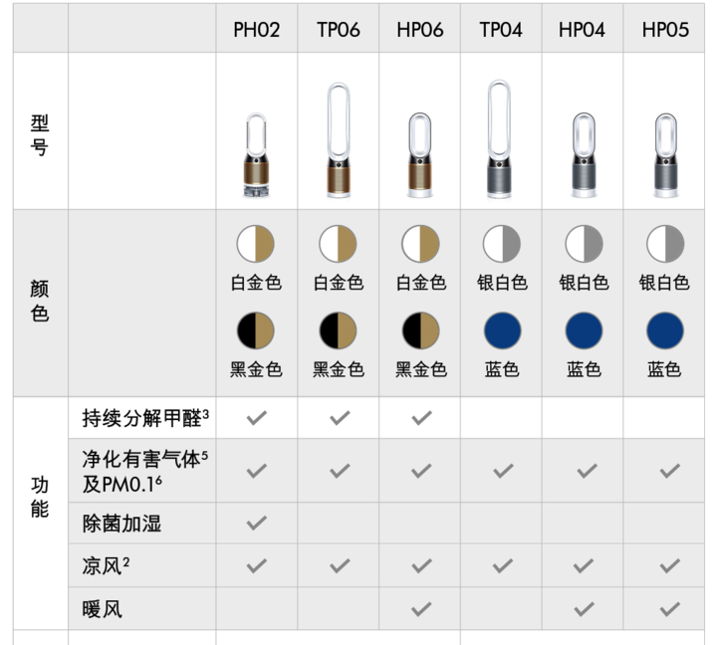This screenshot has width=717, height=645.
Task: Select the TP06 tall fan image
Action: [x=339, y=140]
